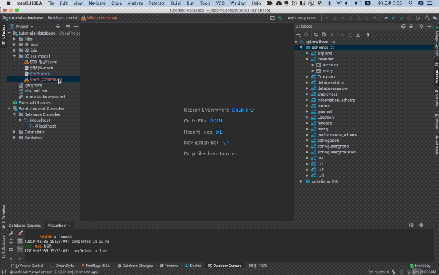Expand the airplane schema

tap(307, 53)
